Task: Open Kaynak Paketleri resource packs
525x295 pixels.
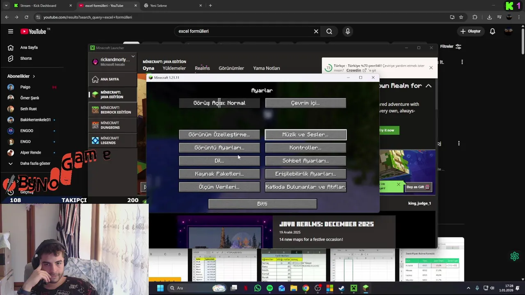Action: point(219,174)
